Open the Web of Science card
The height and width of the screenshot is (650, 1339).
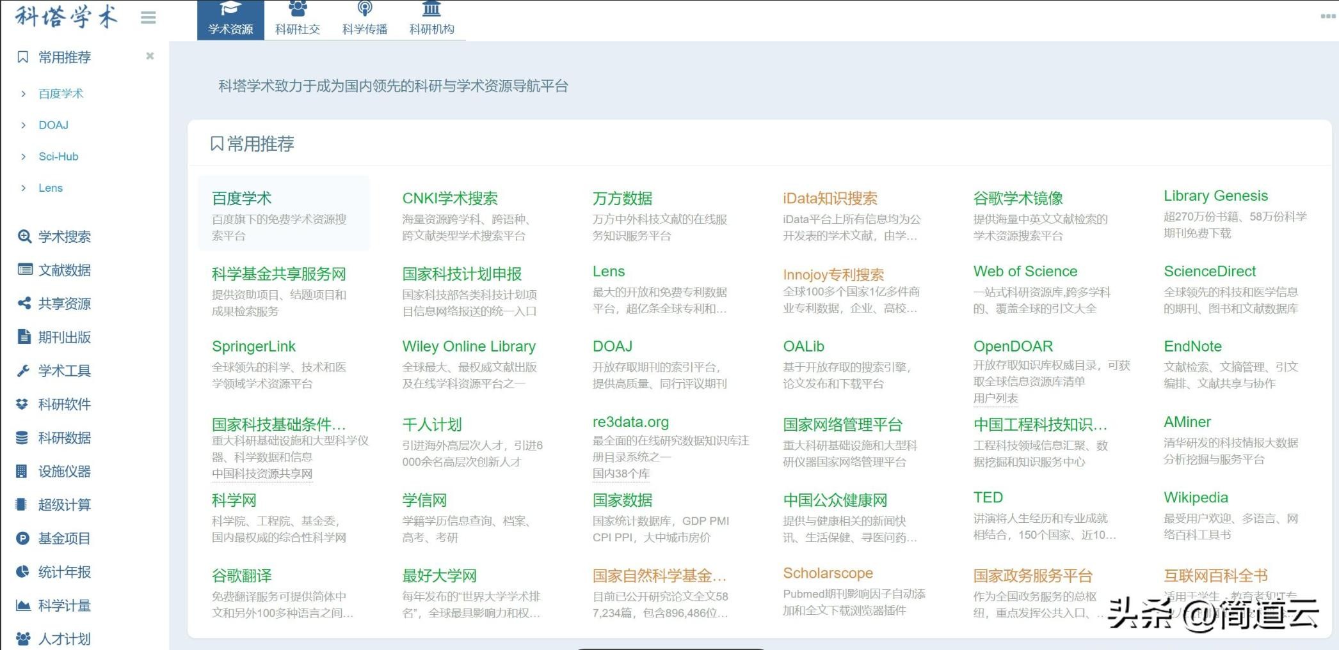1045,290
